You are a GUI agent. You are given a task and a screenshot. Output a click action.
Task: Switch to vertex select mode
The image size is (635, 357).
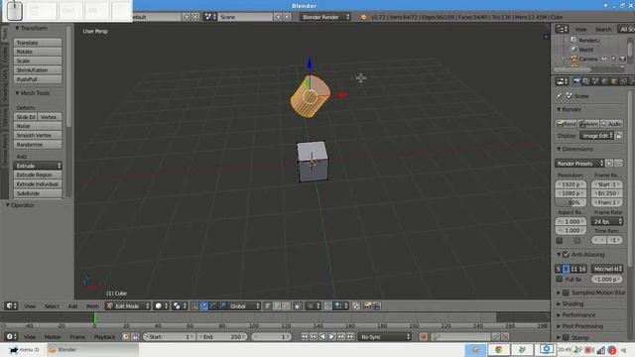tap(267, 306)
